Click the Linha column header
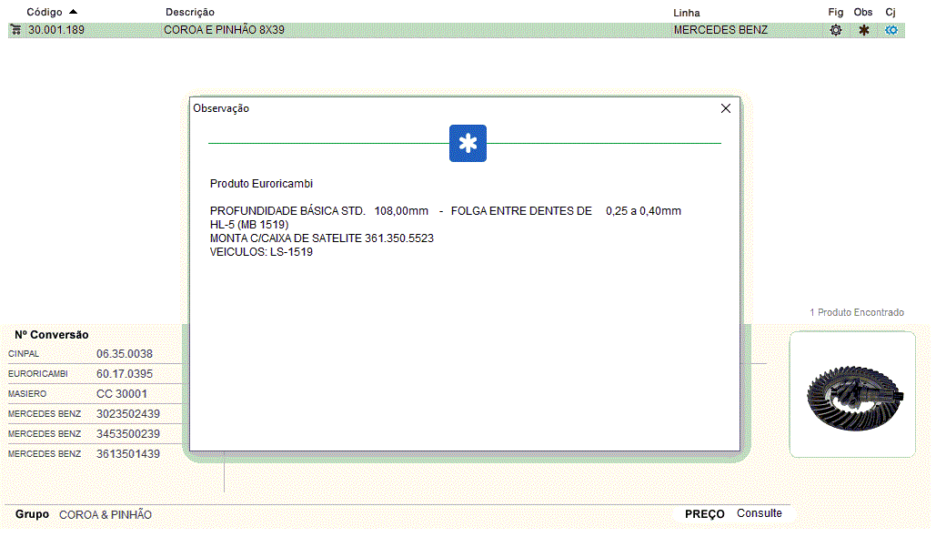Screen dimensions: 936x537 point(686,13)
